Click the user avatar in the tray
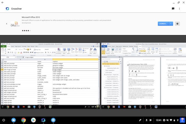Viewport: 186px width, 124px height. (182, 120)
